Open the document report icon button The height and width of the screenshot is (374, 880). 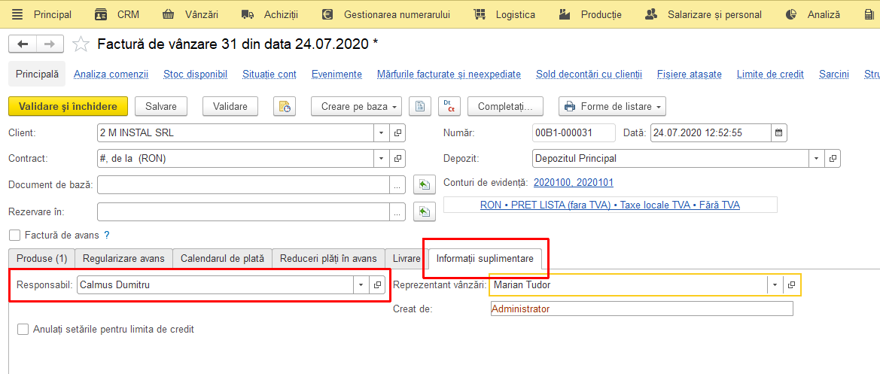point(420,106)
